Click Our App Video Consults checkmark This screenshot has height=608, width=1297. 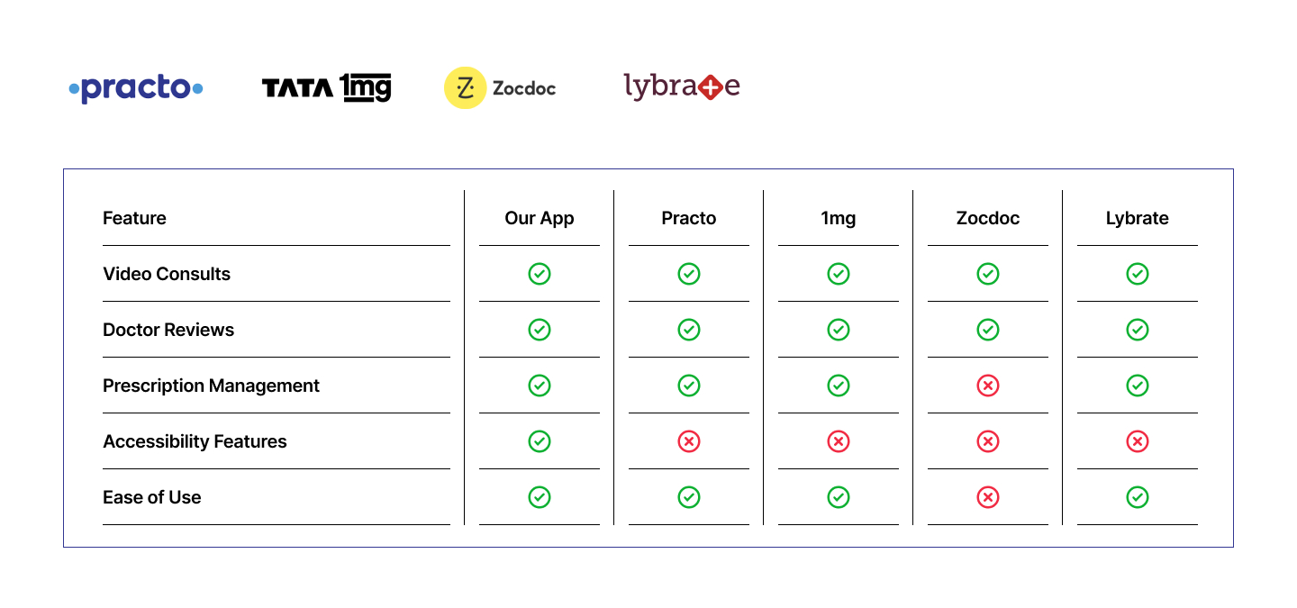click(540, 274)
